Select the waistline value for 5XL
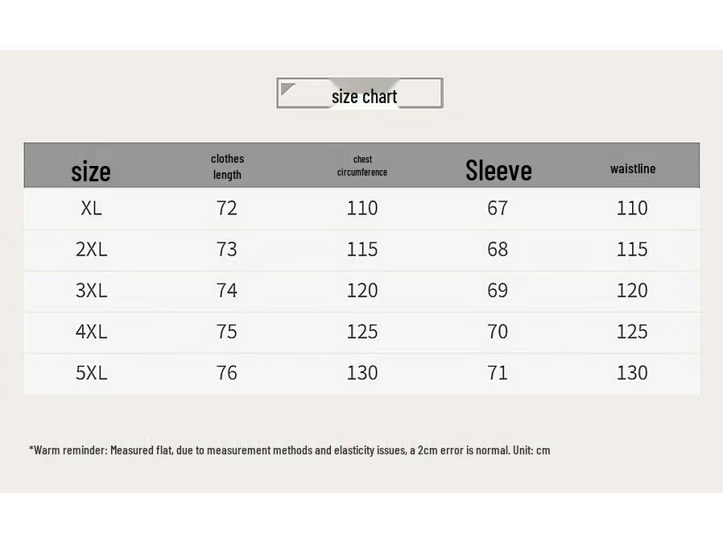Viewport: 723px width, 543px height. pos(632,372)
